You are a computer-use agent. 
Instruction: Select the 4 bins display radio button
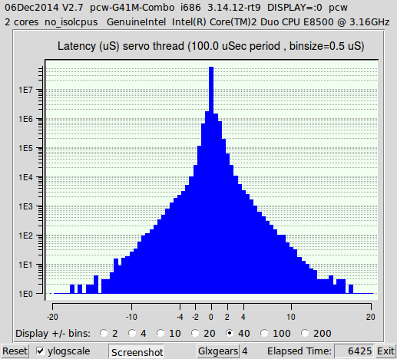tap(132, 333)
